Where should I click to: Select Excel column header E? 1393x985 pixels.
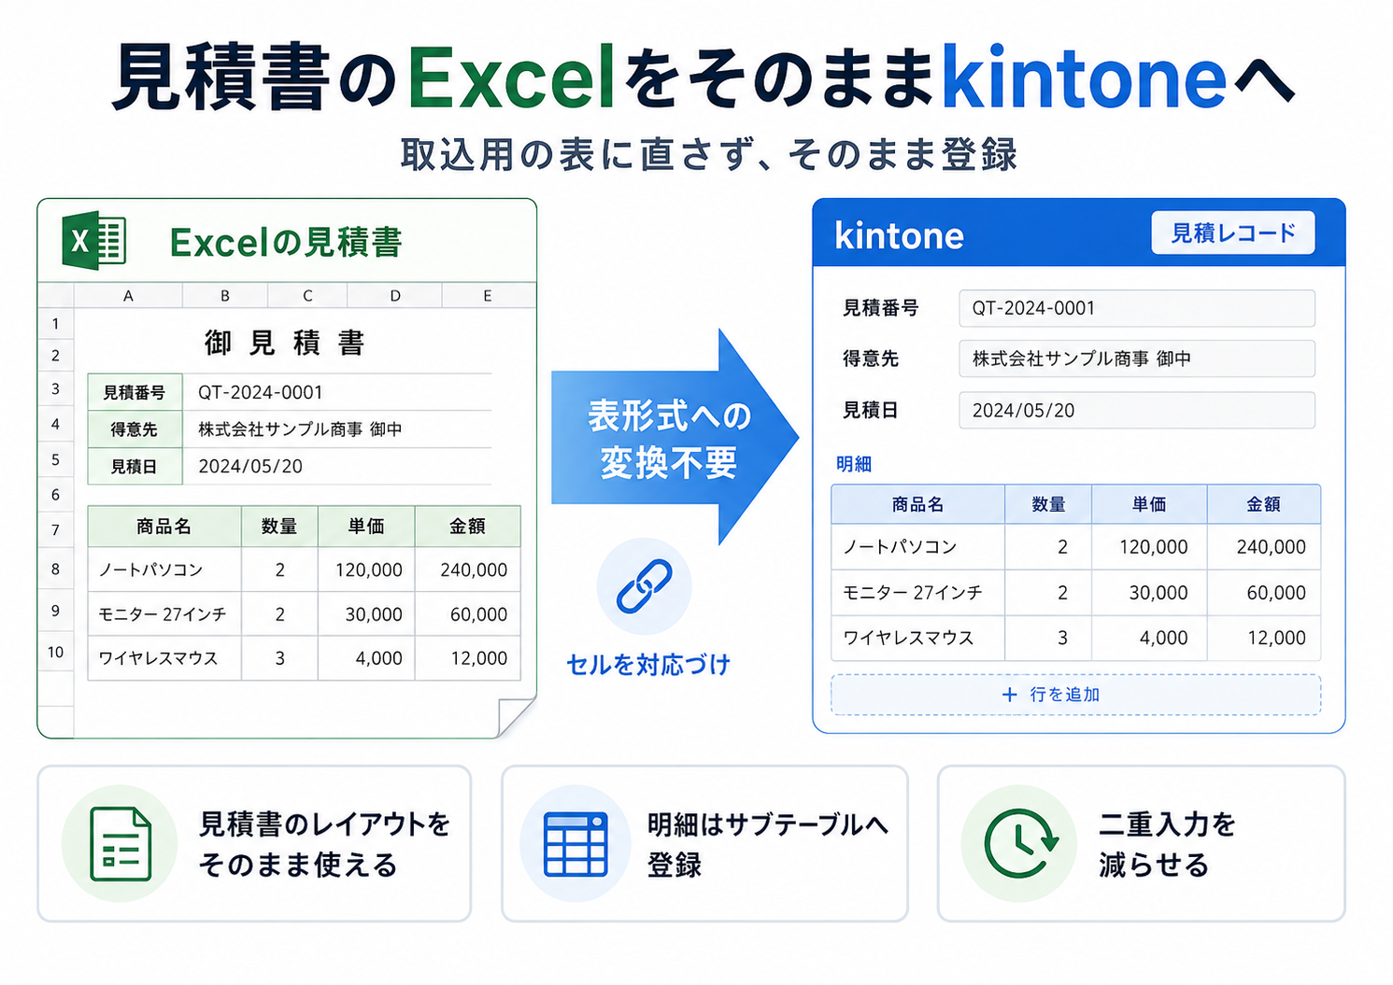pyautogui.click(x=488, y=295)
